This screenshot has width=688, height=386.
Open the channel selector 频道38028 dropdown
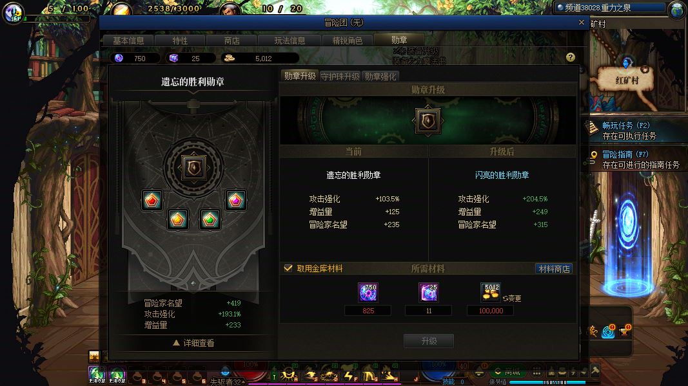click(611, 8)
